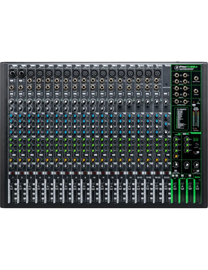The height and width of the screenshot is (270, 208).
Task: Click the Line In 21/22 mini jack
Action: (166, 84)
